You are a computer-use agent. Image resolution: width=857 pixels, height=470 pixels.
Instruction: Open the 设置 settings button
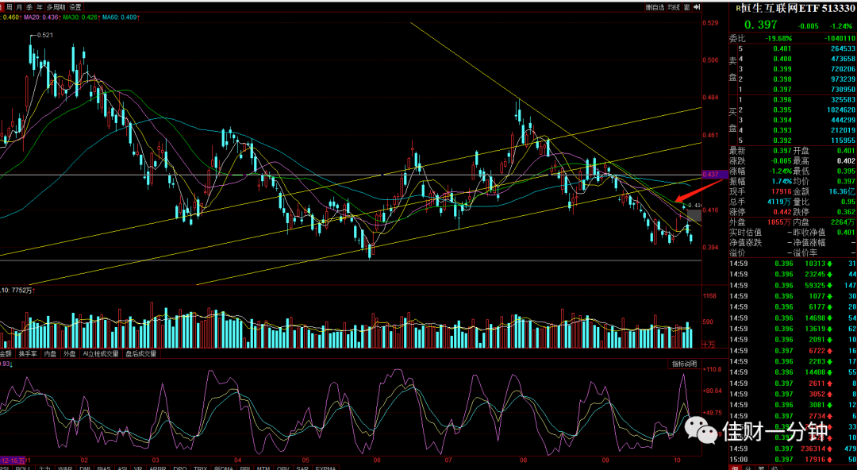pyautogui.click(x=75, y=7)
